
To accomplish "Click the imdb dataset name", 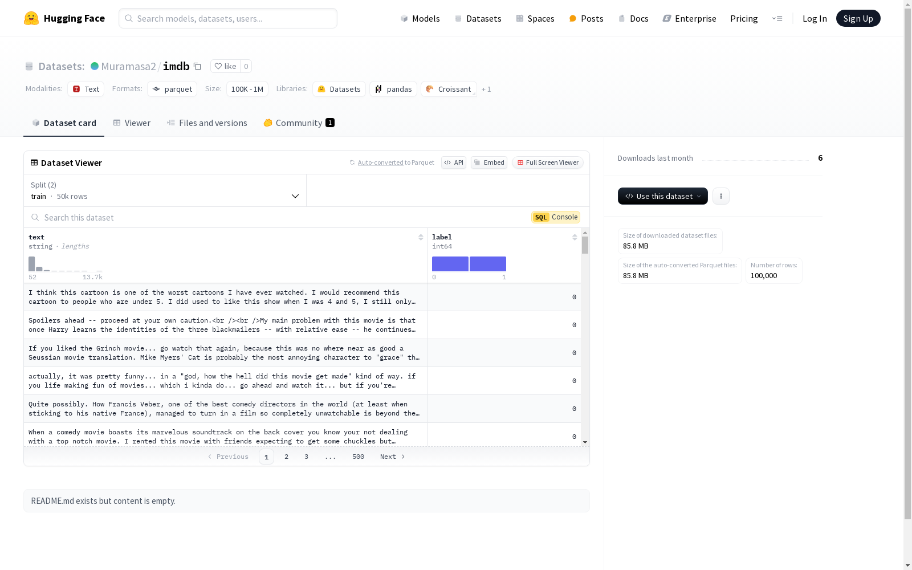I will (176, 66).
